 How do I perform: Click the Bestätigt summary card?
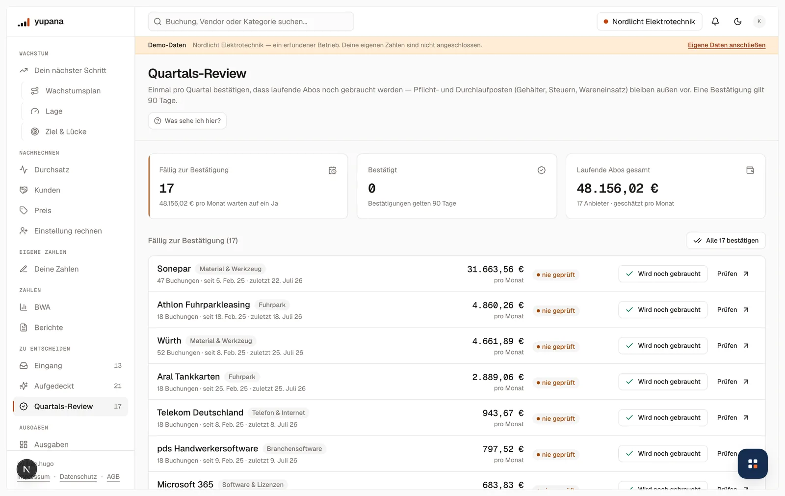click(x=457, y=187)
